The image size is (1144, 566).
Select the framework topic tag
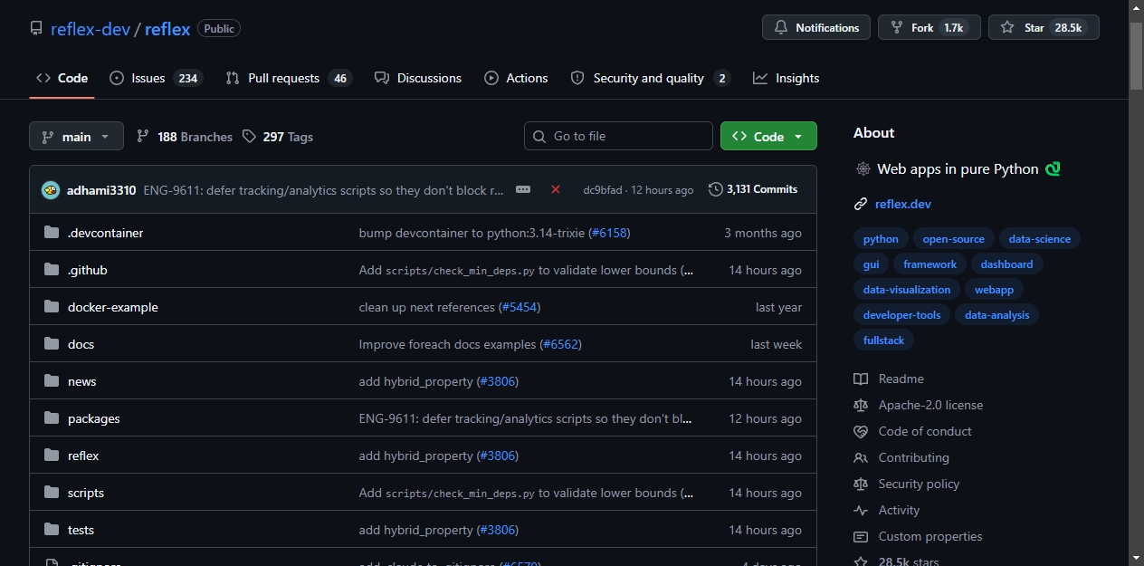tap(930, 264)
